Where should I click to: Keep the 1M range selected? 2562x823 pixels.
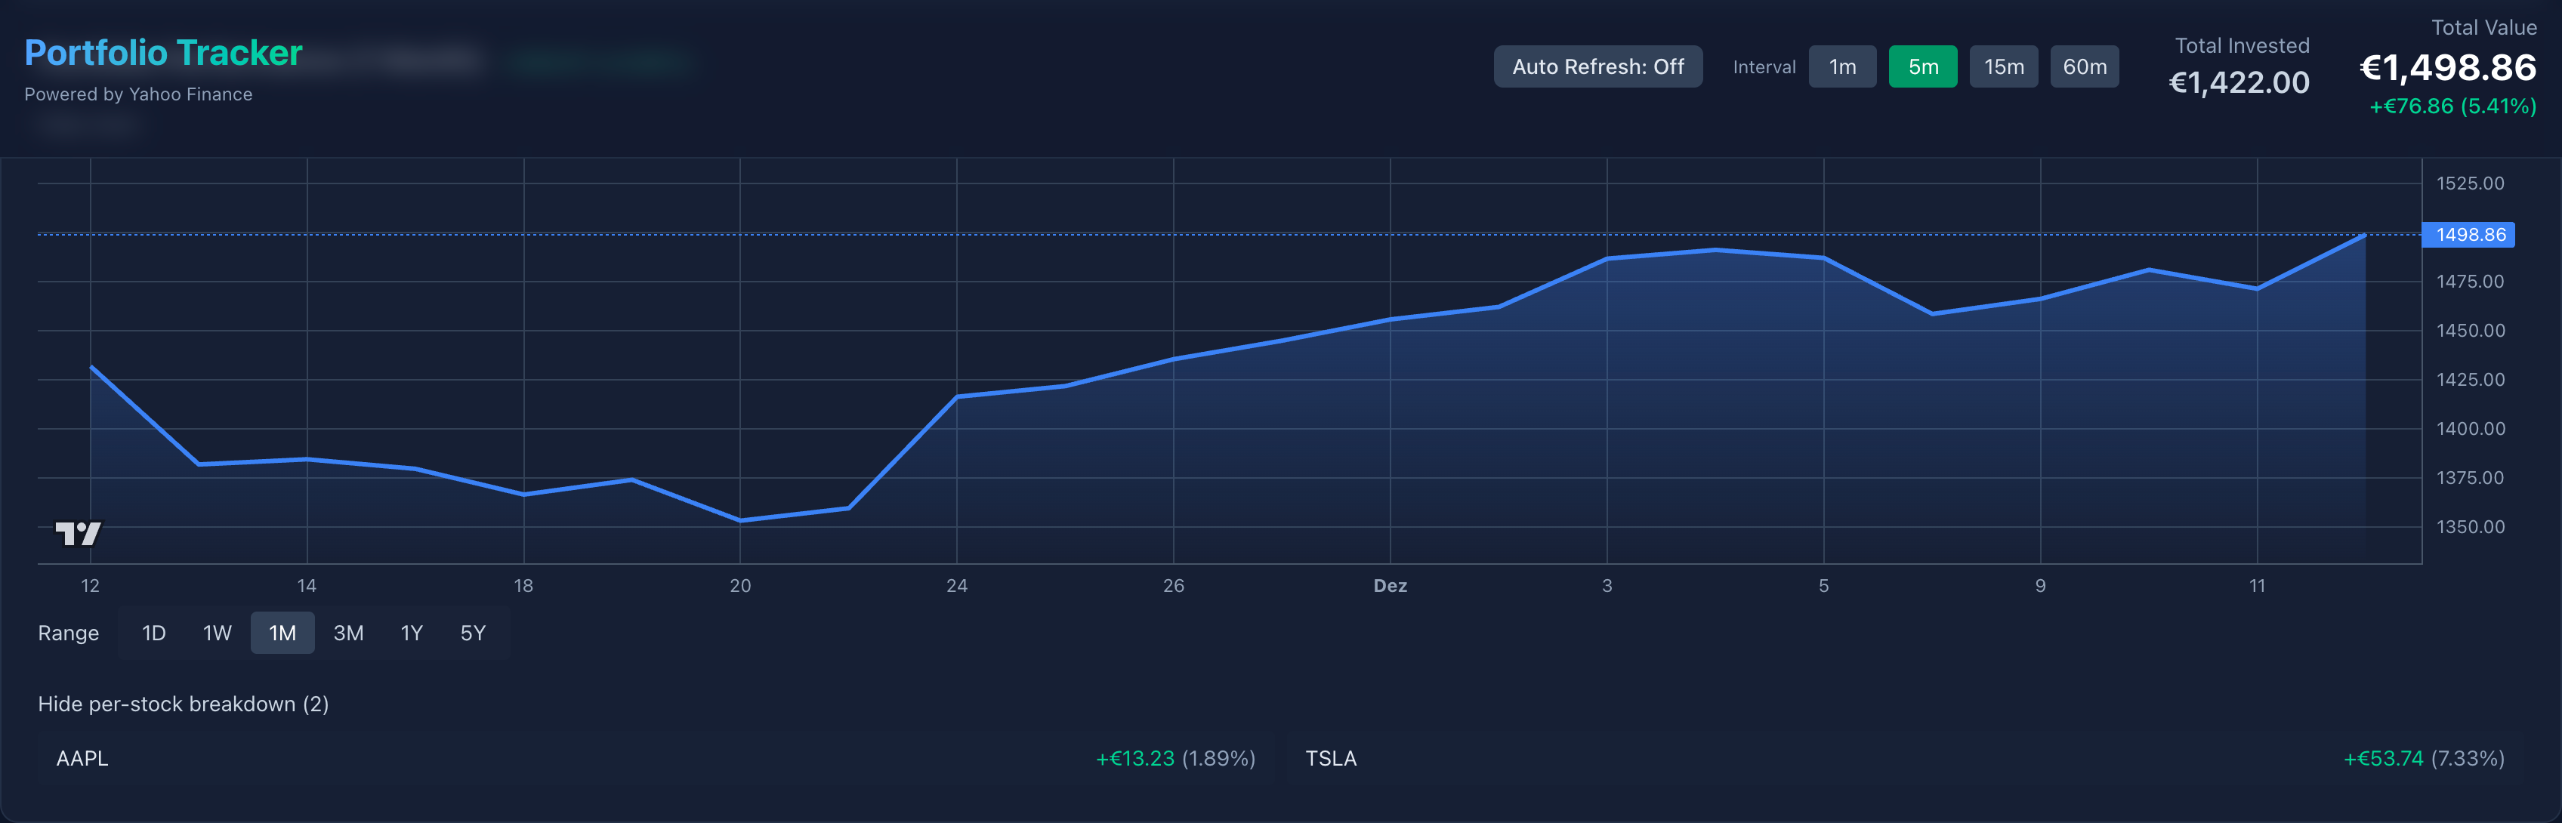(282, 632)
